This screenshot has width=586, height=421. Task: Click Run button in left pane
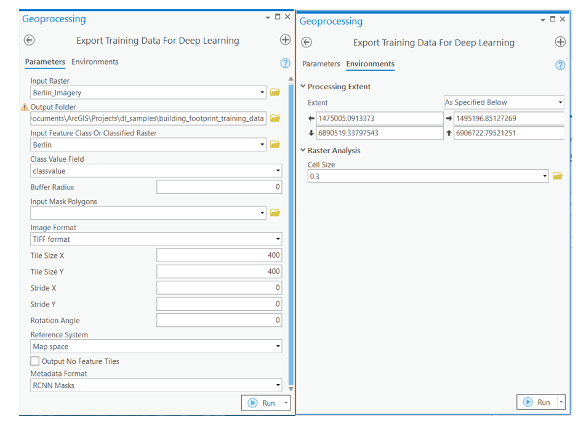[262, 403]
